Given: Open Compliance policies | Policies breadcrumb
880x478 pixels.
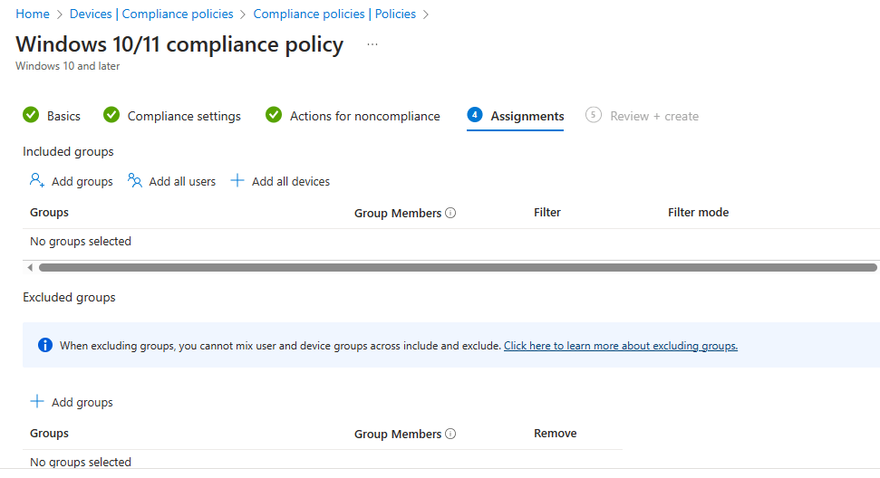Looking at the screenshot, I should coord(334,14).
